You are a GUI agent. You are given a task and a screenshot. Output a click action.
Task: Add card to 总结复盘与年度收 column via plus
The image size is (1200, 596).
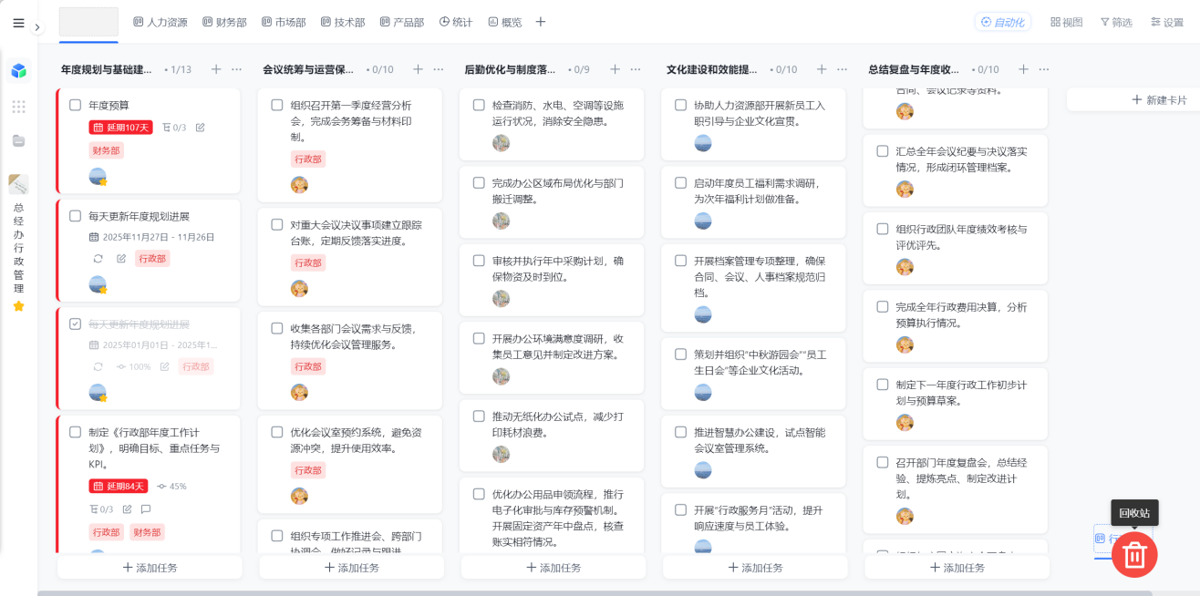tap(1023, 69)
